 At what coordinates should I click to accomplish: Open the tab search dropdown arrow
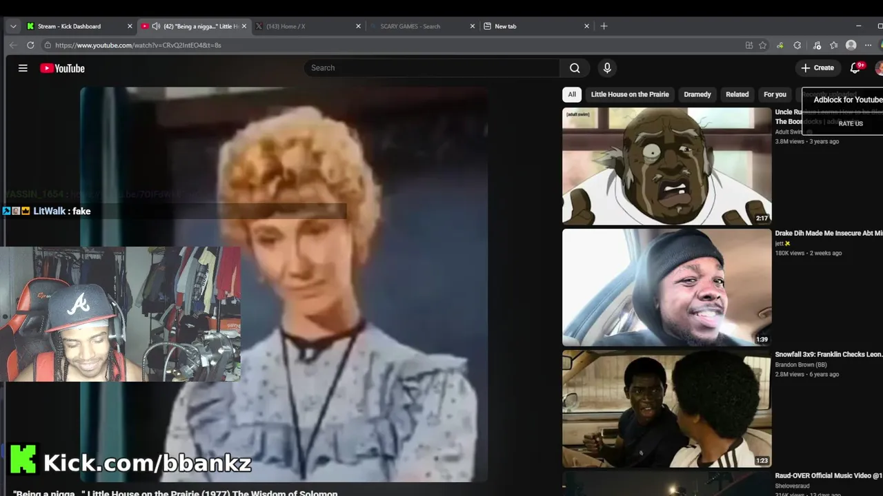[x=13, y=26]
